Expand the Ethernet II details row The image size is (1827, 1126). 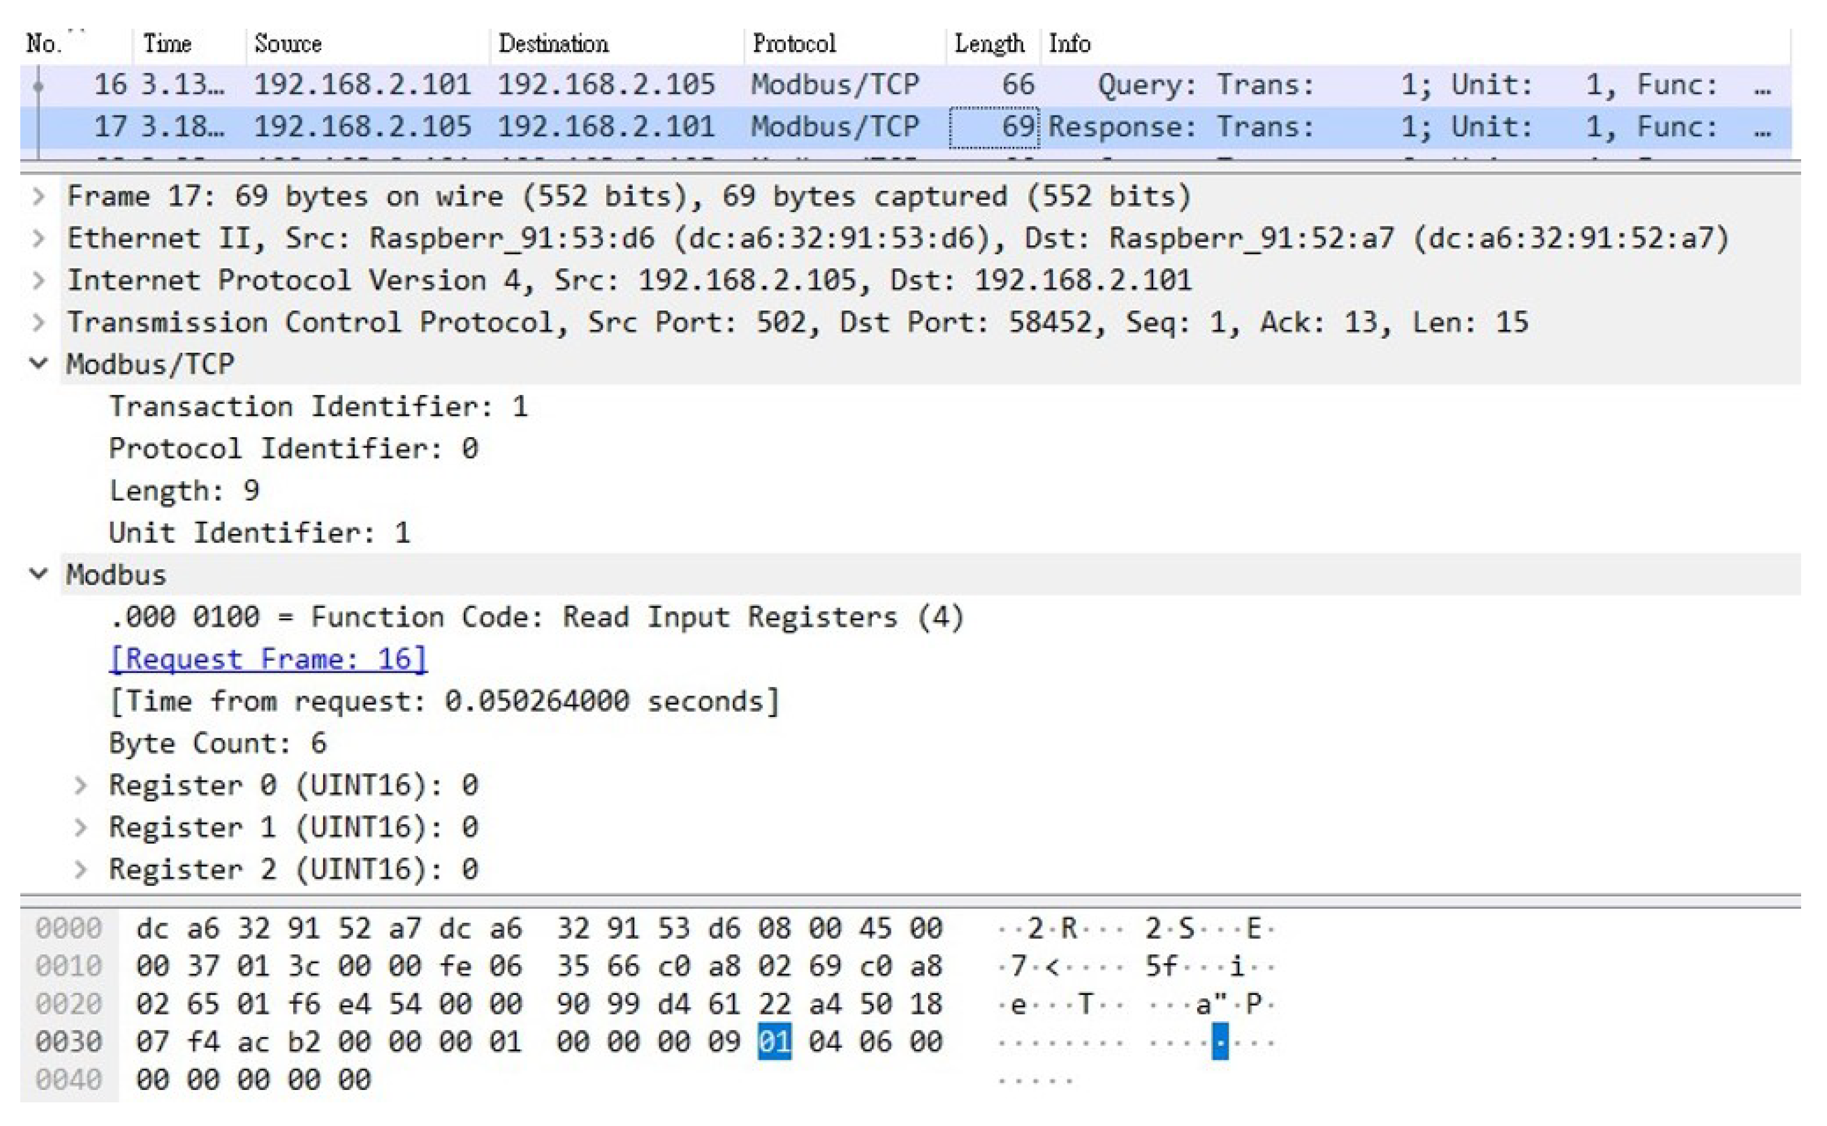click(x=39, y=239)
